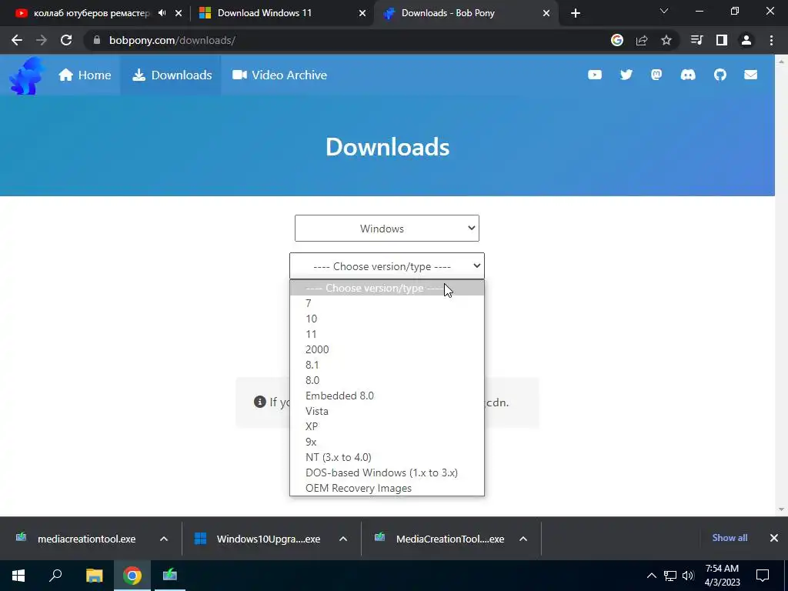The width and height of the screenshot is (788, 591).
Task: Open the Windows OS dropdown
Action: point(386,228)
